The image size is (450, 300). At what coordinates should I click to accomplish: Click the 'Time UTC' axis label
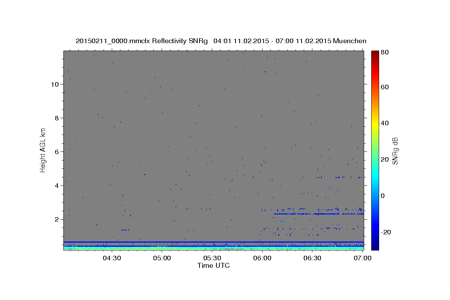(x=213, y=265)
